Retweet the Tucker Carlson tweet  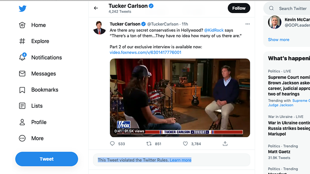pos(149,144)
